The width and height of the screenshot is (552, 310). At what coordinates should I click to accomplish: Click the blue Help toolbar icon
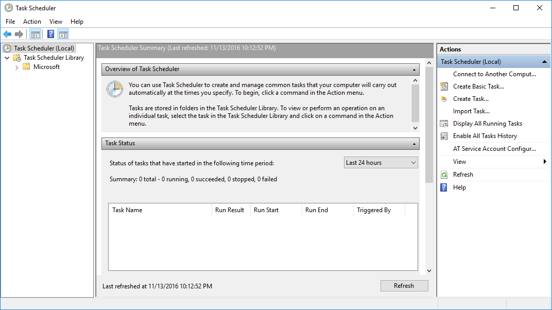[50, 35]
